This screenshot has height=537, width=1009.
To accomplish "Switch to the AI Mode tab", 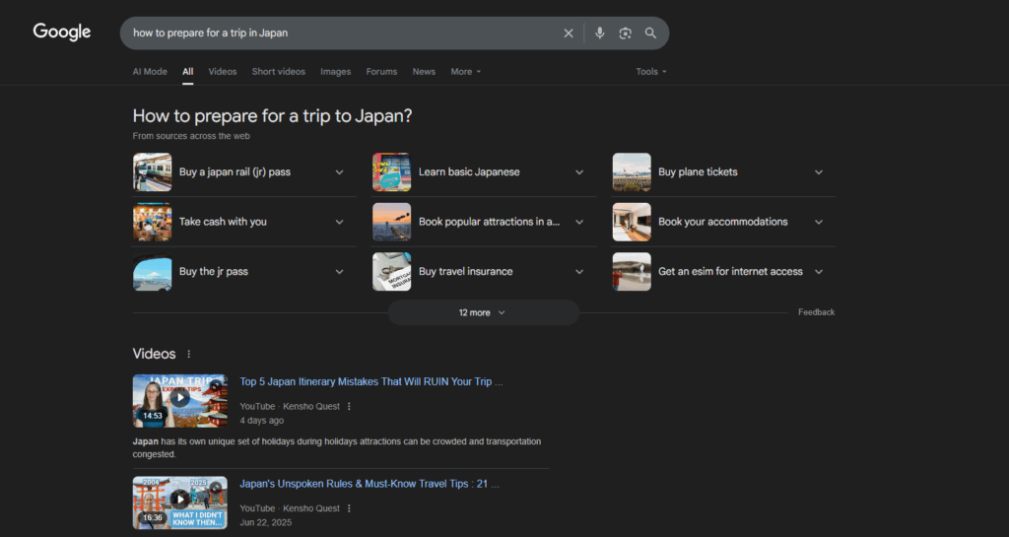I will click(150, 72).
